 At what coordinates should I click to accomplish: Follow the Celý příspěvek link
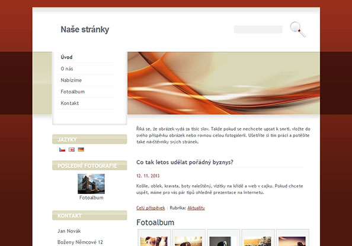(x=151, y=208)
